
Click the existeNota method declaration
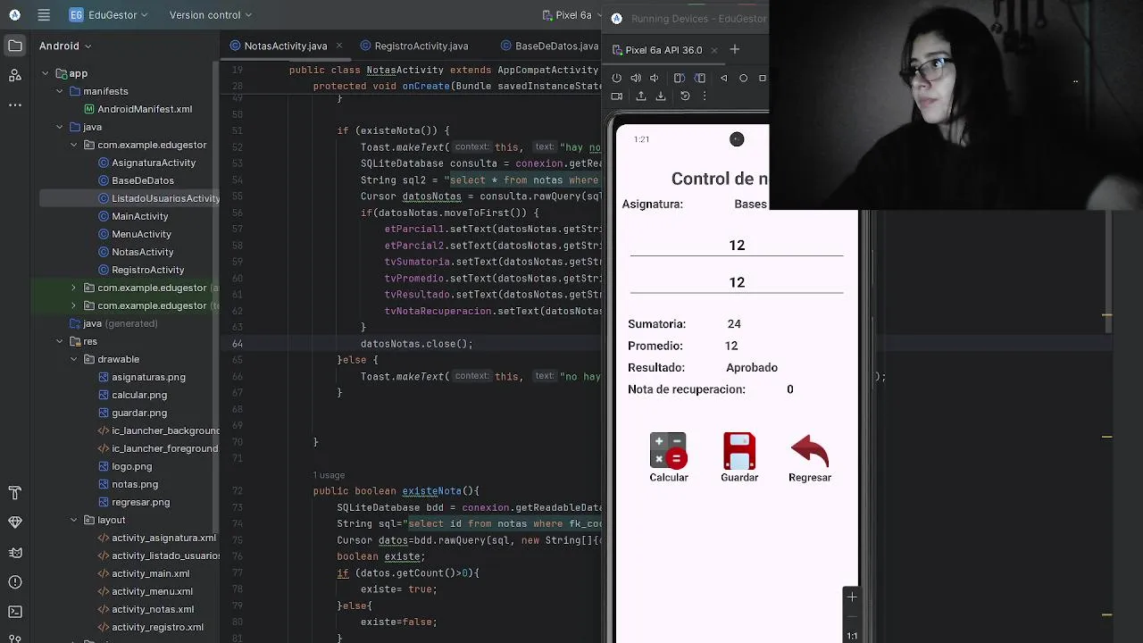click(431, 491)
